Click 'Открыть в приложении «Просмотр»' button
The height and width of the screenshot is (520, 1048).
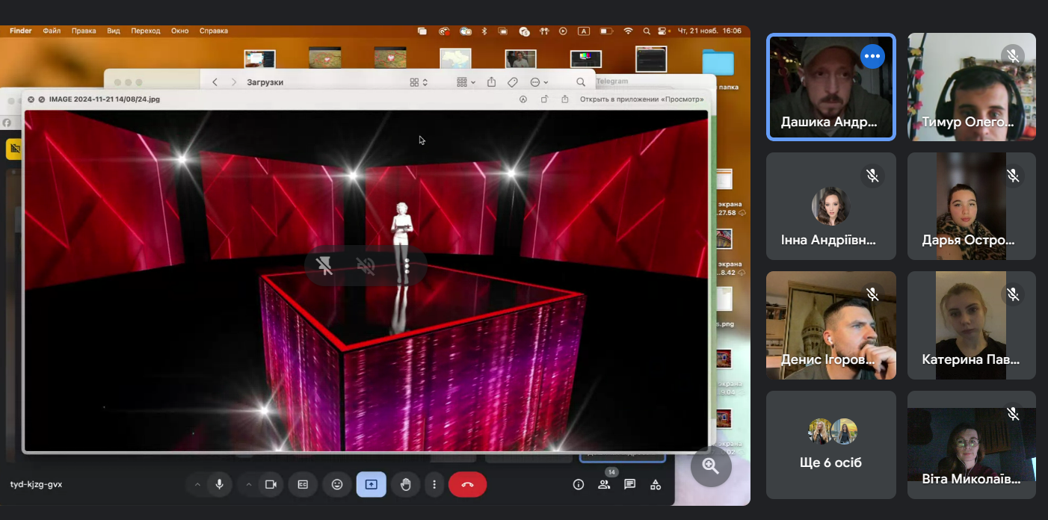pyautogui.click(x=641, y=99)
